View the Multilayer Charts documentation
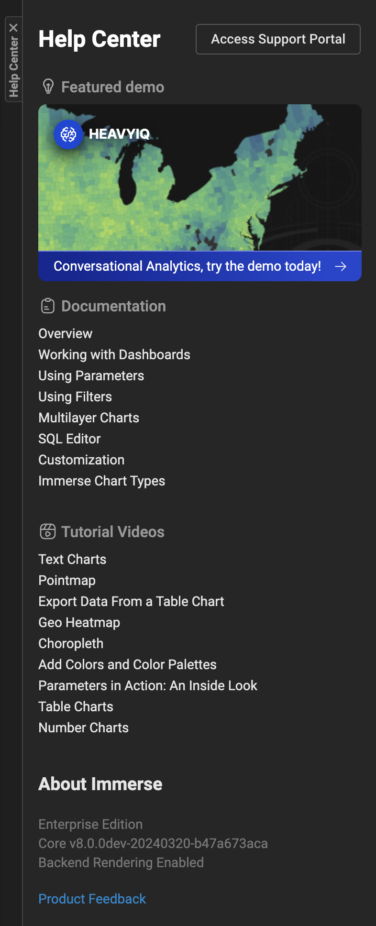Screen dimensions: 376x926 89,418
